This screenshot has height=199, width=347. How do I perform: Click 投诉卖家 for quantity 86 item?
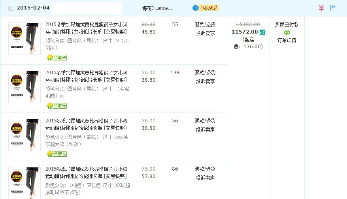[x=205, y=178]
